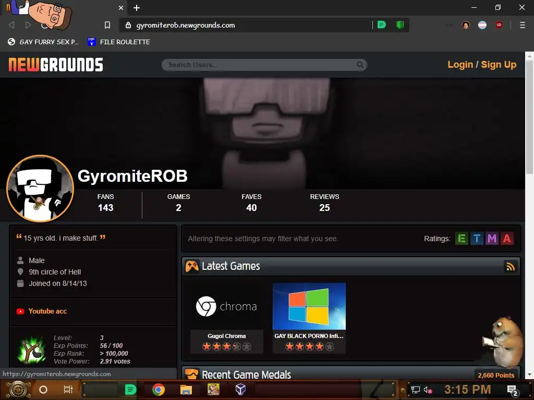Open the cube app in taskbar
Image resolution: width=534 pixels, height=400 pixels.
click(x=241, y=389)
